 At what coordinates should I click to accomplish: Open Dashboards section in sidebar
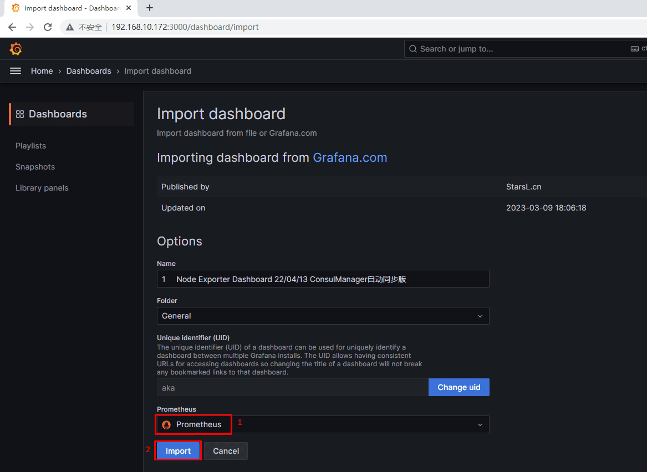(x=72, y=114)
